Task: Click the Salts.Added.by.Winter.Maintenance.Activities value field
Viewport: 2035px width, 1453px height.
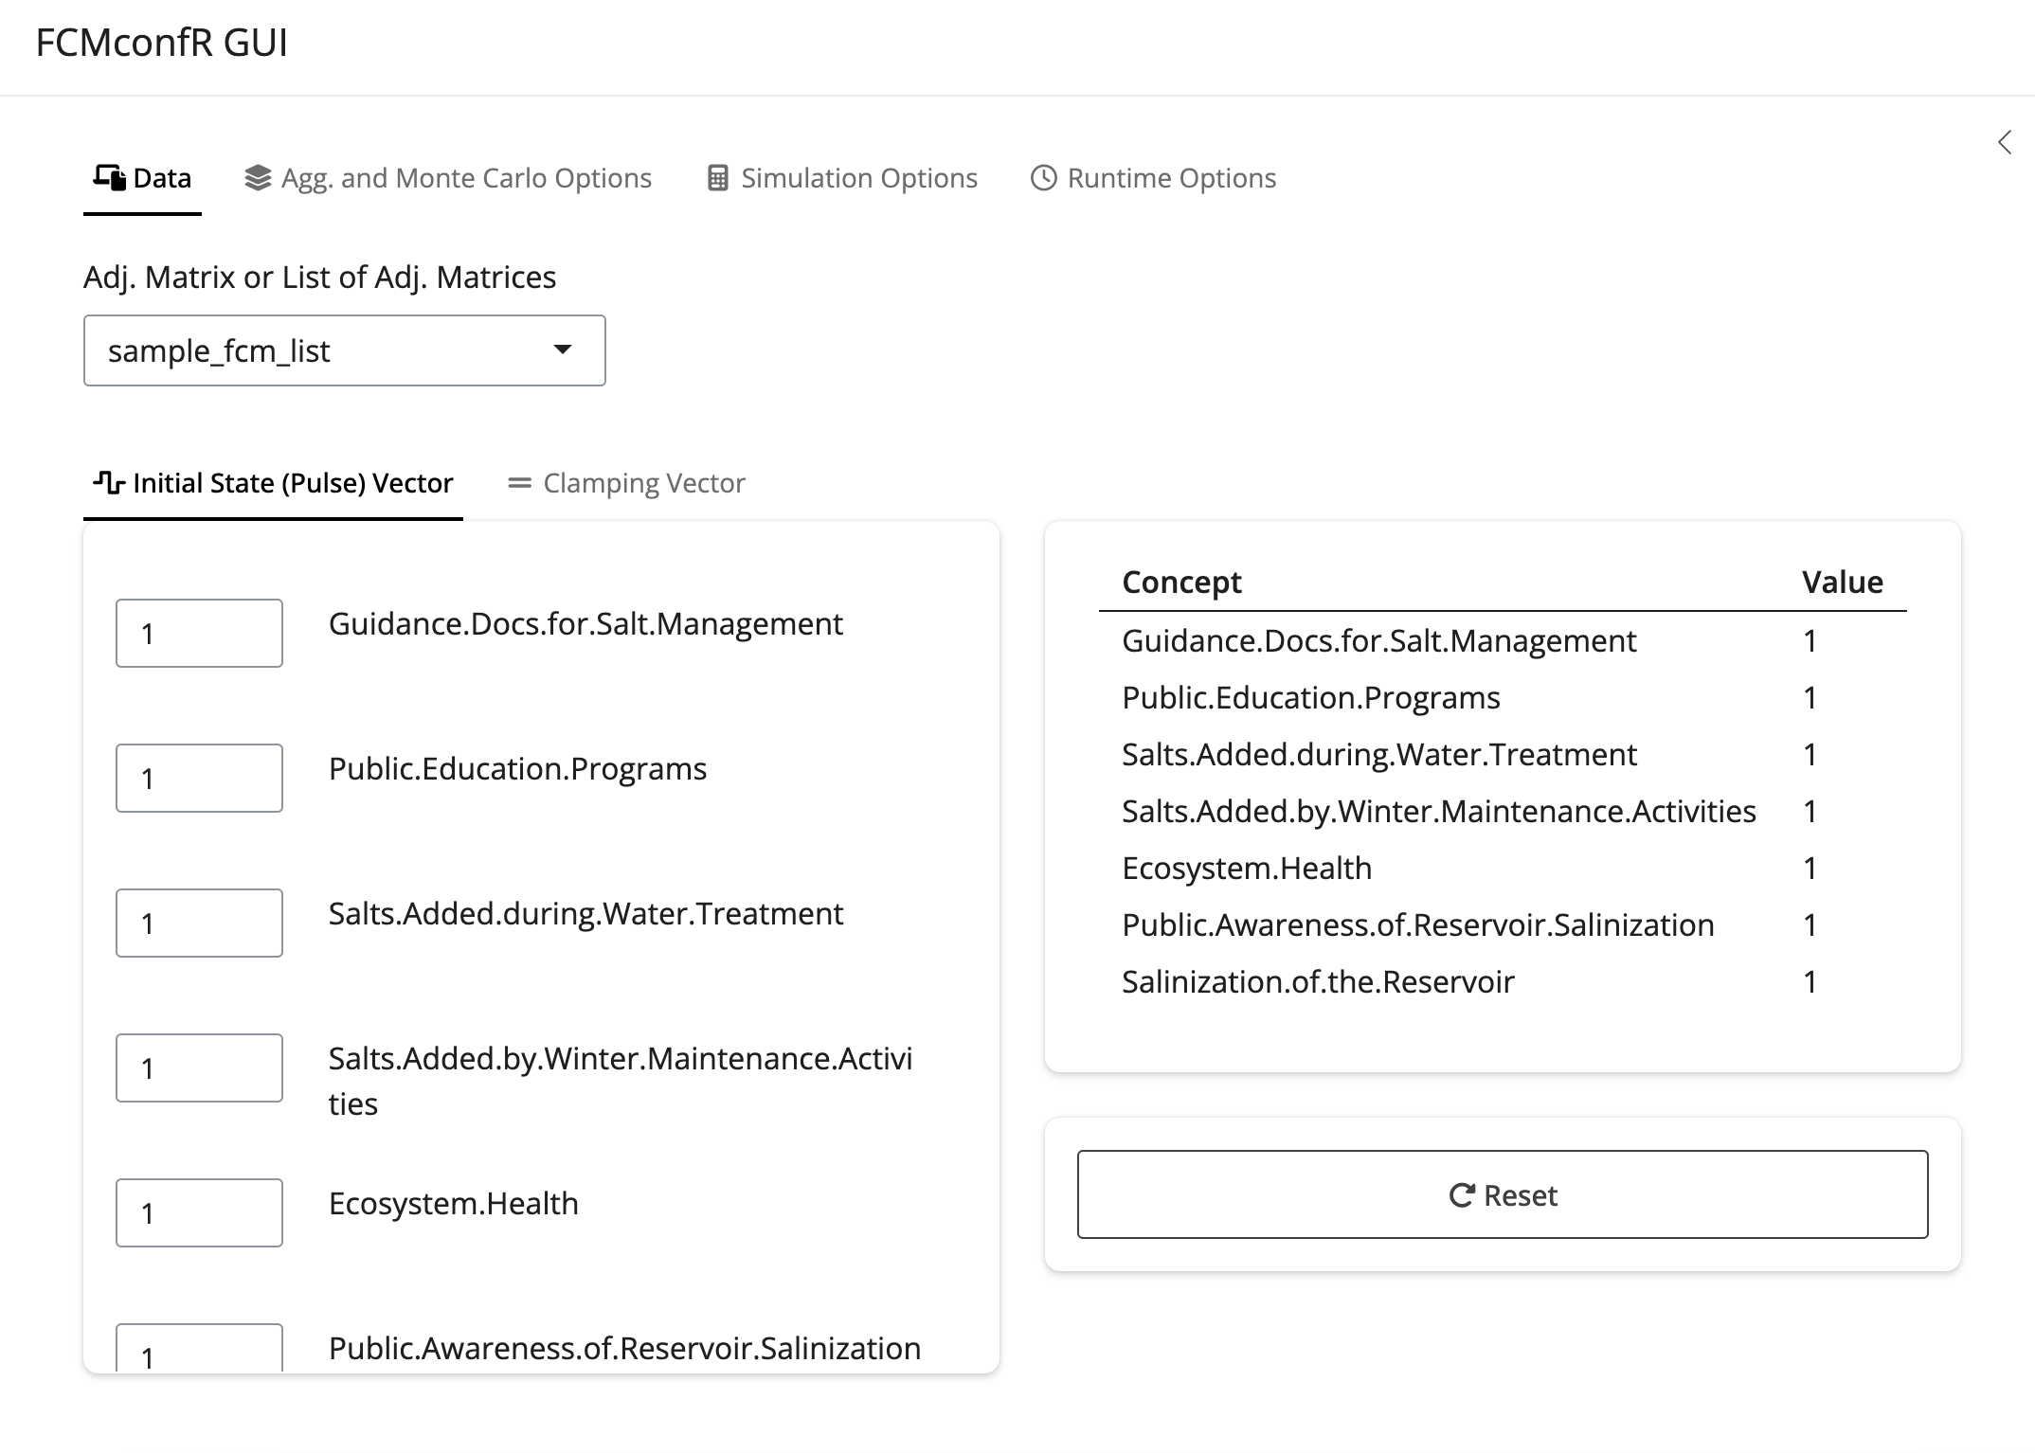Action: 199,1067
